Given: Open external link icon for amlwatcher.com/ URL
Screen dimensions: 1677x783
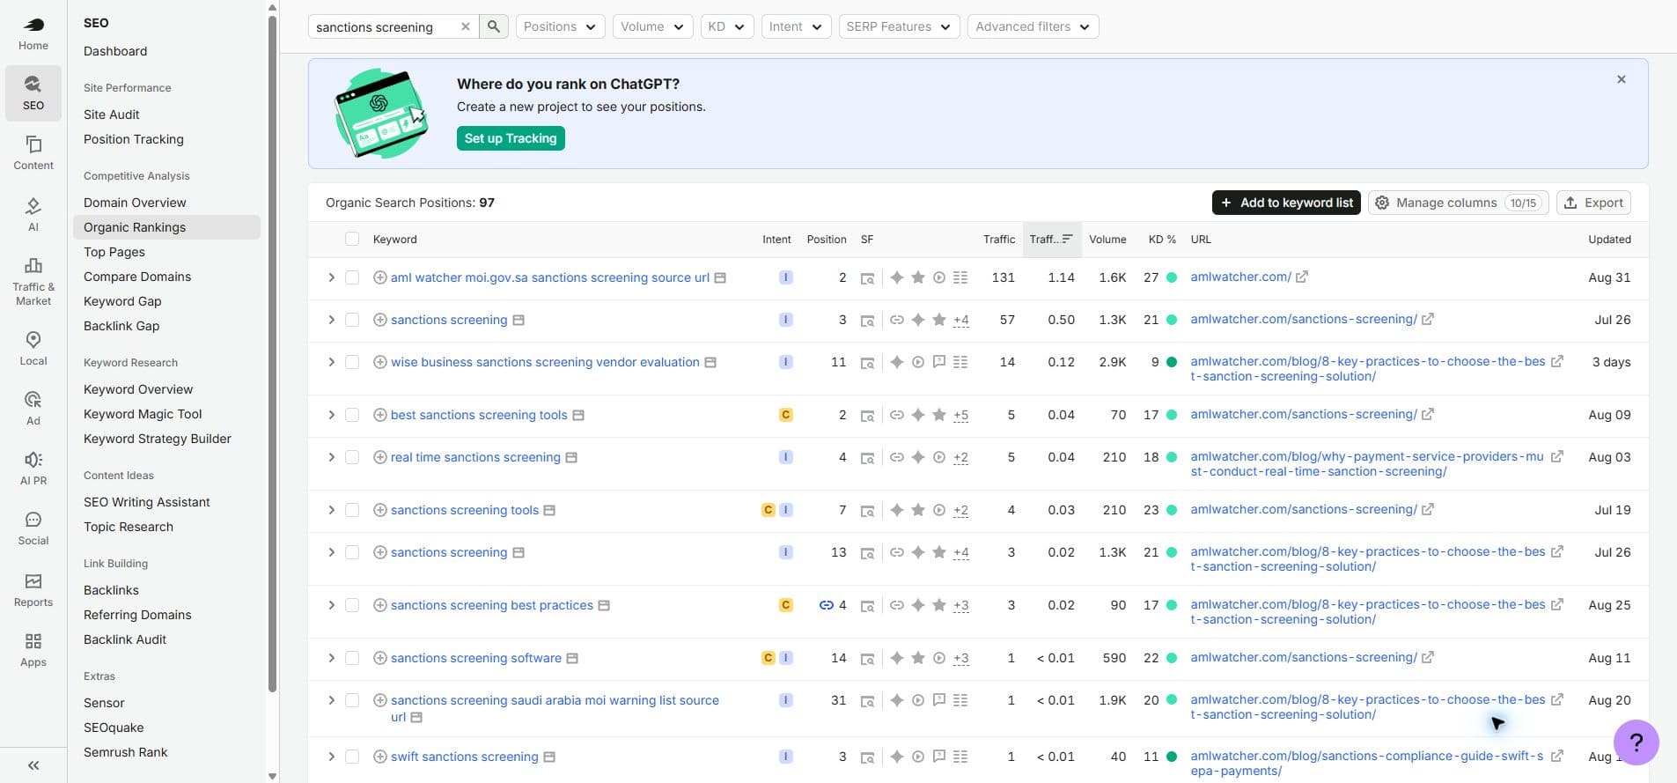Looking at the screenshot, I should pyautogui.click(x=1302, y=277).
